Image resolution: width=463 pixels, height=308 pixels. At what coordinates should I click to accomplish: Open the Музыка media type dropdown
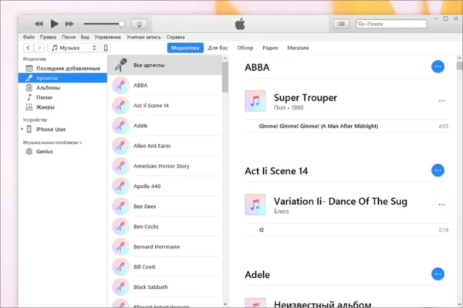point(73,48)
